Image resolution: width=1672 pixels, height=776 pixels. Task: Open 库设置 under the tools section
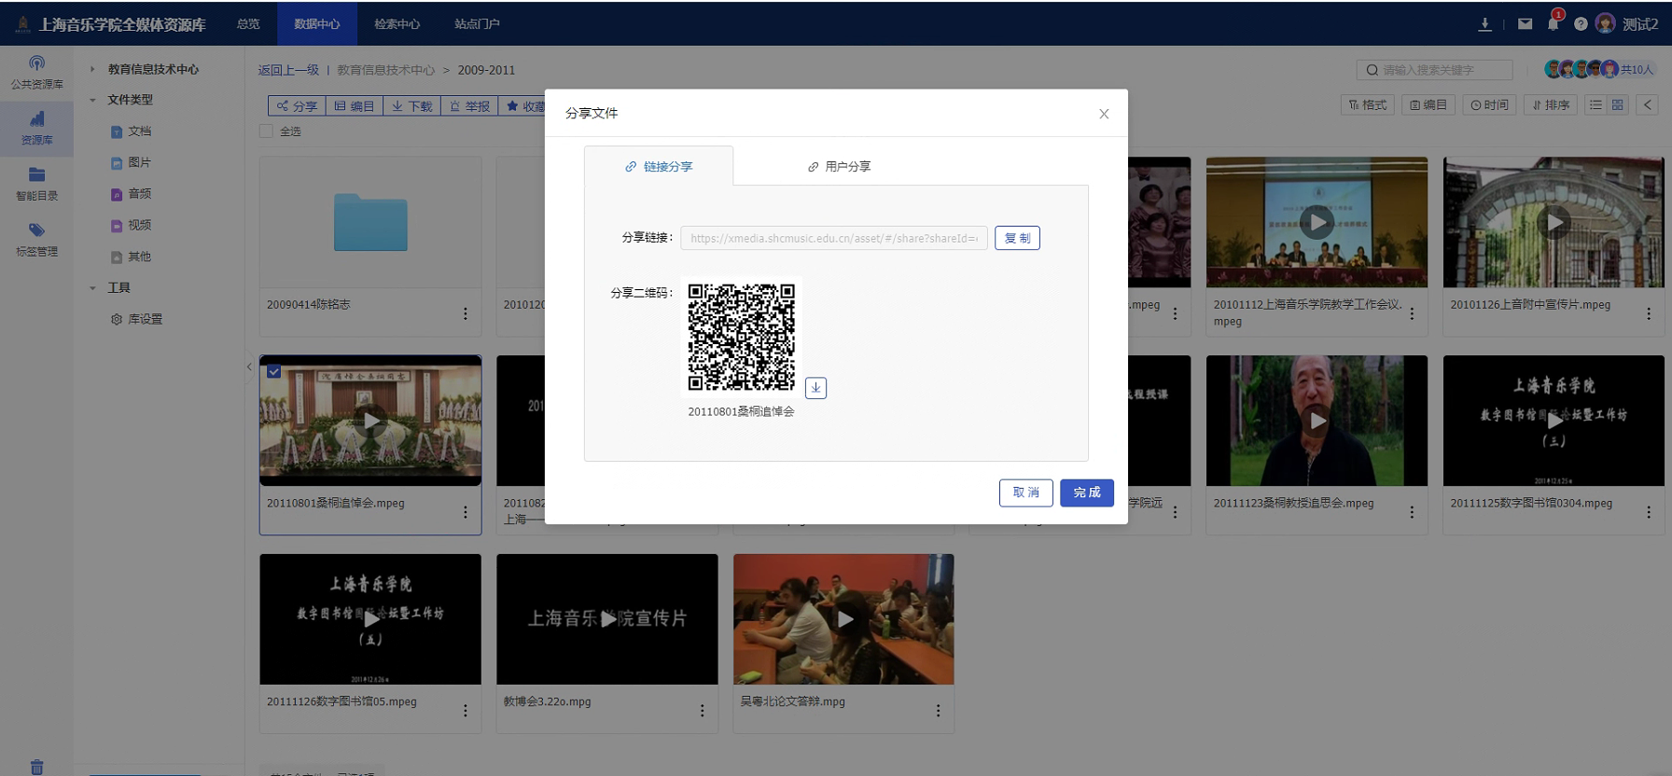pos(136,319)
